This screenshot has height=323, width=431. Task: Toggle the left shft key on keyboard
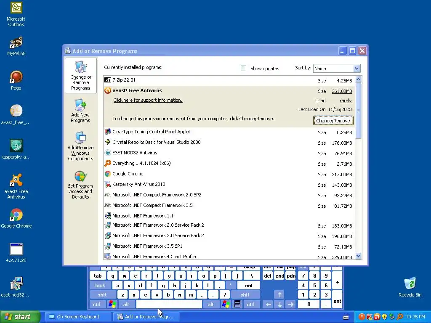(102, 295)
